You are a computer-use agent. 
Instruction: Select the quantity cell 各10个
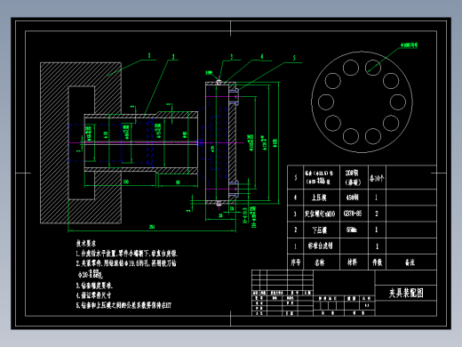(377, 178)
